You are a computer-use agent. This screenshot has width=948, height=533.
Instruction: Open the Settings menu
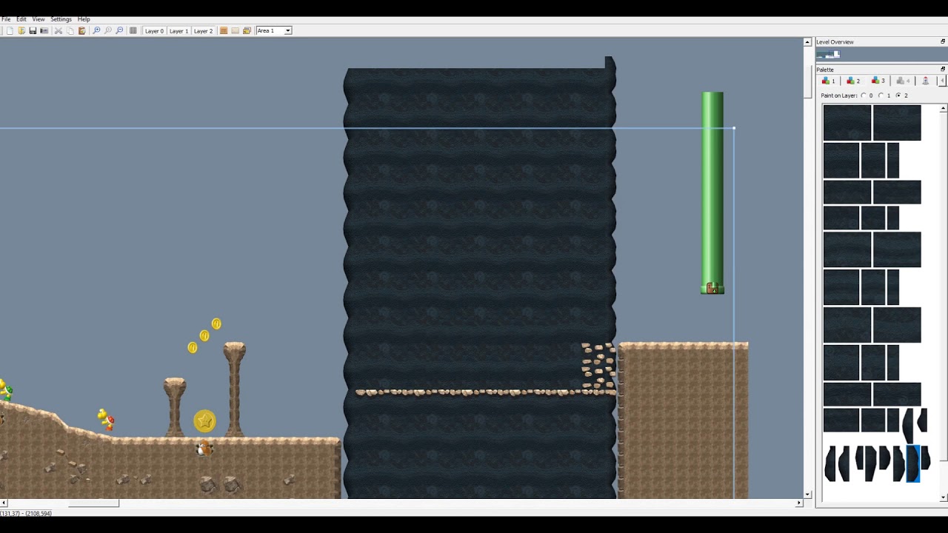61,19
